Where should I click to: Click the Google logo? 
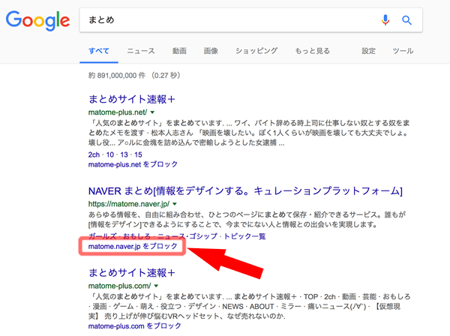point(37,21)
